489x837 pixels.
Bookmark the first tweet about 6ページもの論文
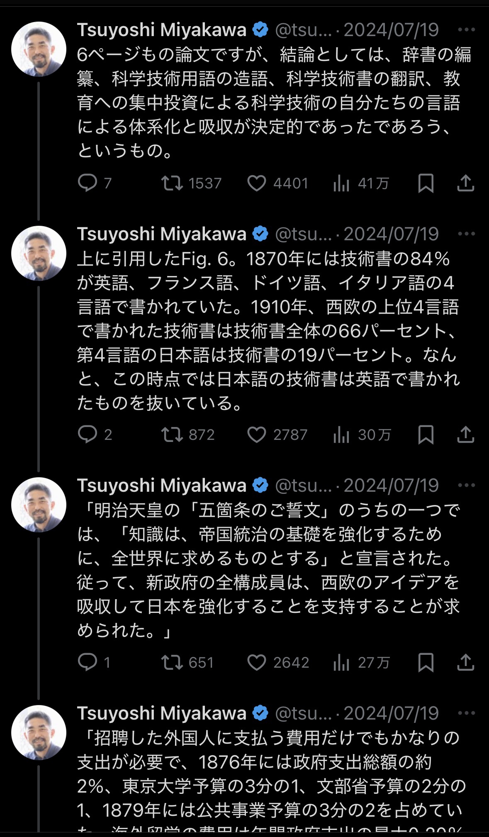coord(426,183)
